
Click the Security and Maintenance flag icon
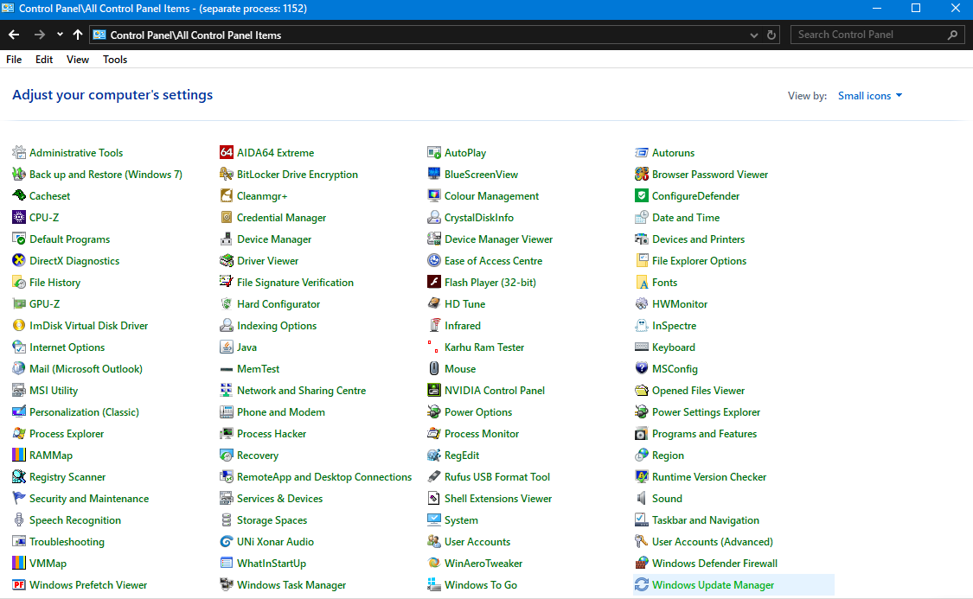[x=19, y=498]
